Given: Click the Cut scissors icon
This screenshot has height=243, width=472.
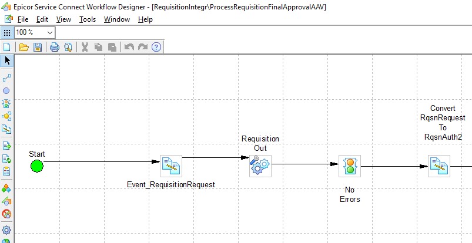Looking at the screenshot, I should point(85,47).
